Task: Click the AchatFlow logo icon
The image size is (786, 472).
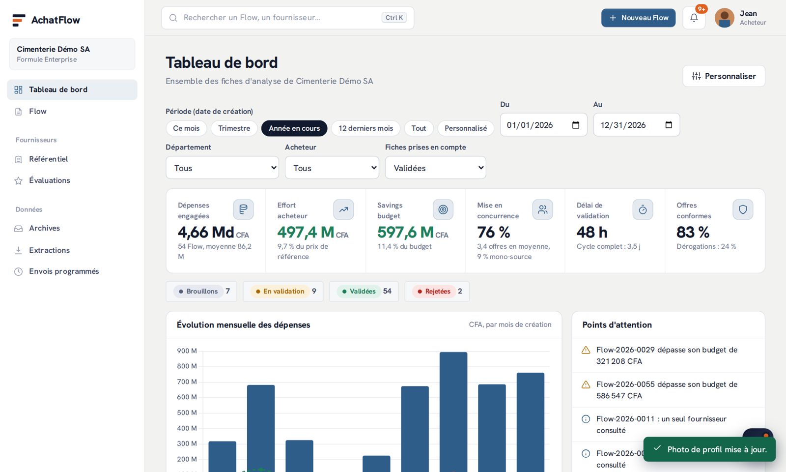Action: pyautogui.click(x=19, y=20)
